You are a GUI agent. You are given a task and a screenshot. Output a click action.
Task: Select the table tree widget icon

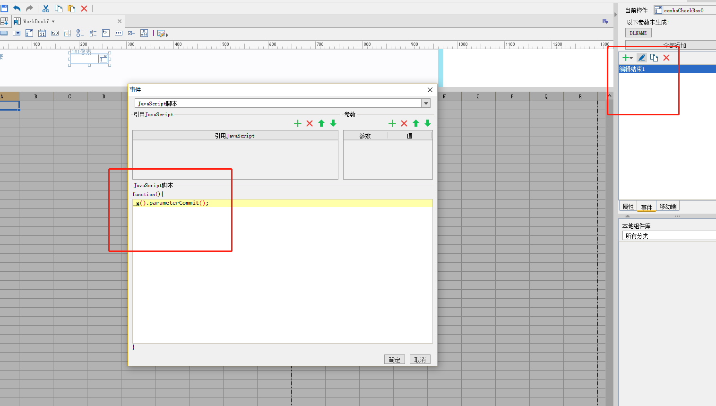click(67, 33)
